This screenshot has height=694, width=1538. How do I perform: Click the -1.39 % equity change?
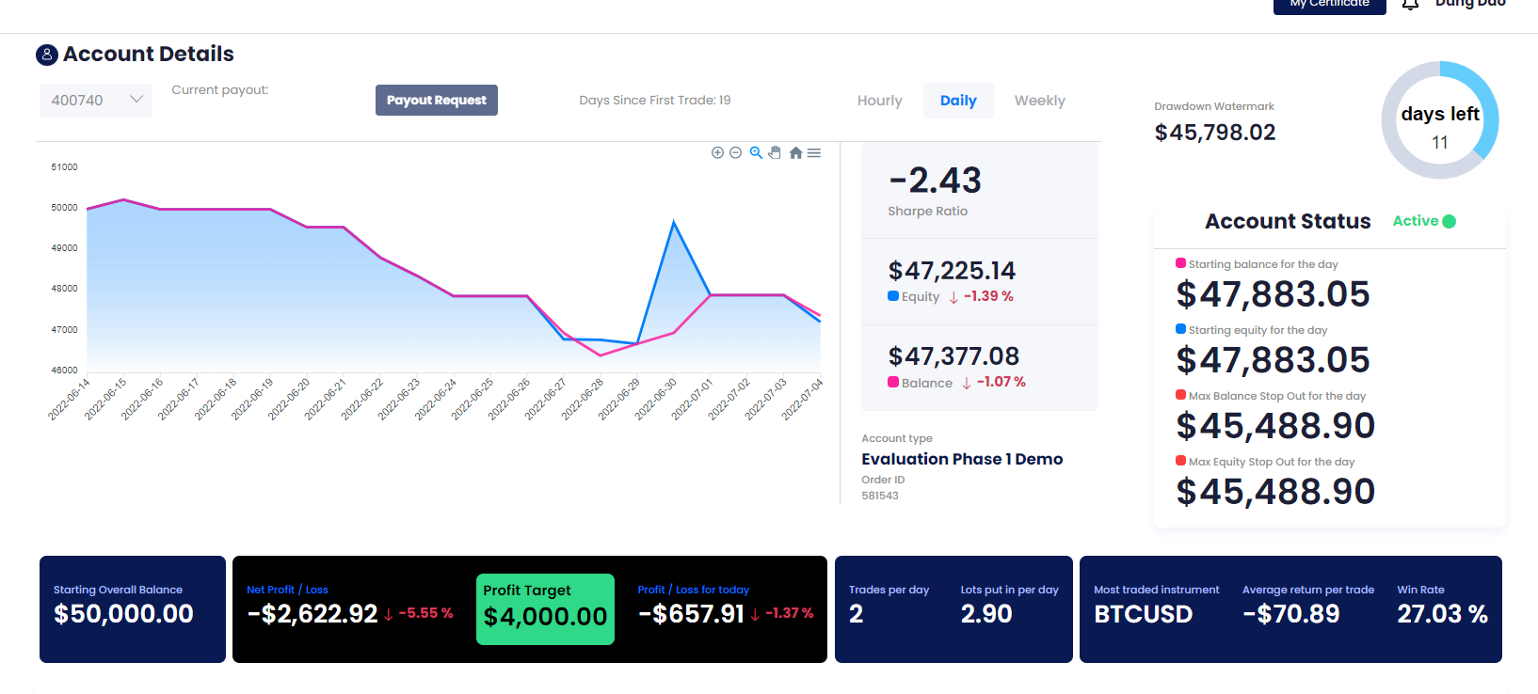click(988, 296)
